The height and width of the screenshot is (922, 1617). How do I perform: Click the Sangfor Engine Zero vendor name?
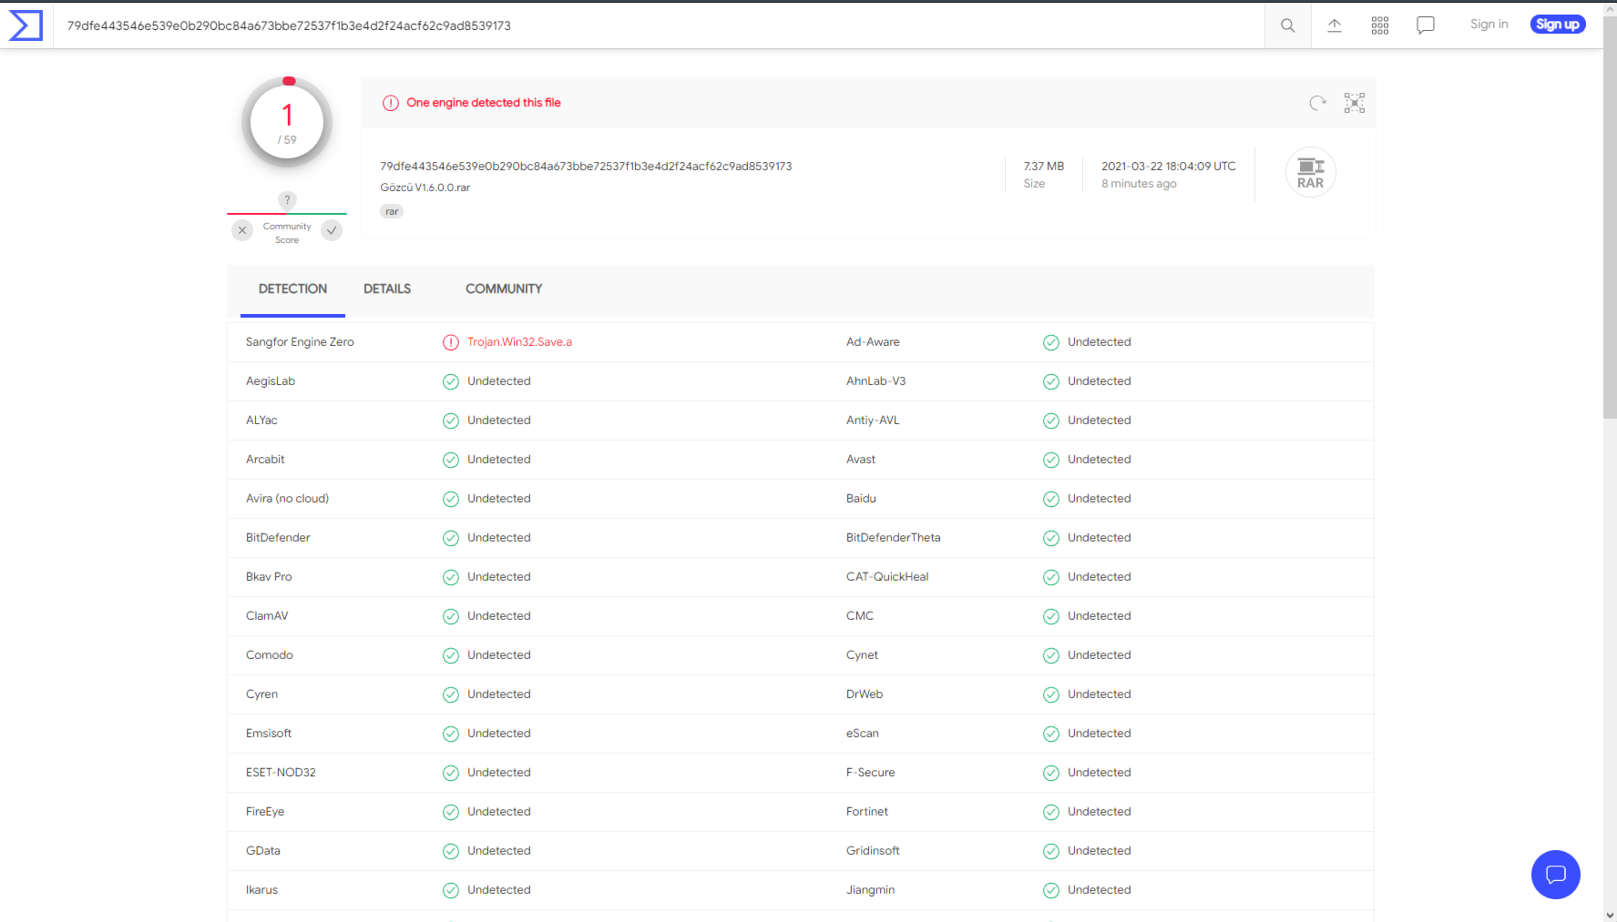300,342
